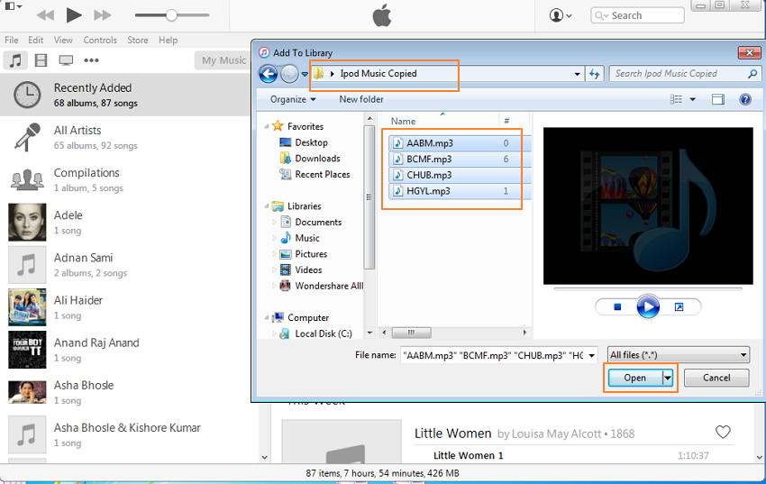
Task: Expand the Open button split arrow
Action: pos(668,379)
